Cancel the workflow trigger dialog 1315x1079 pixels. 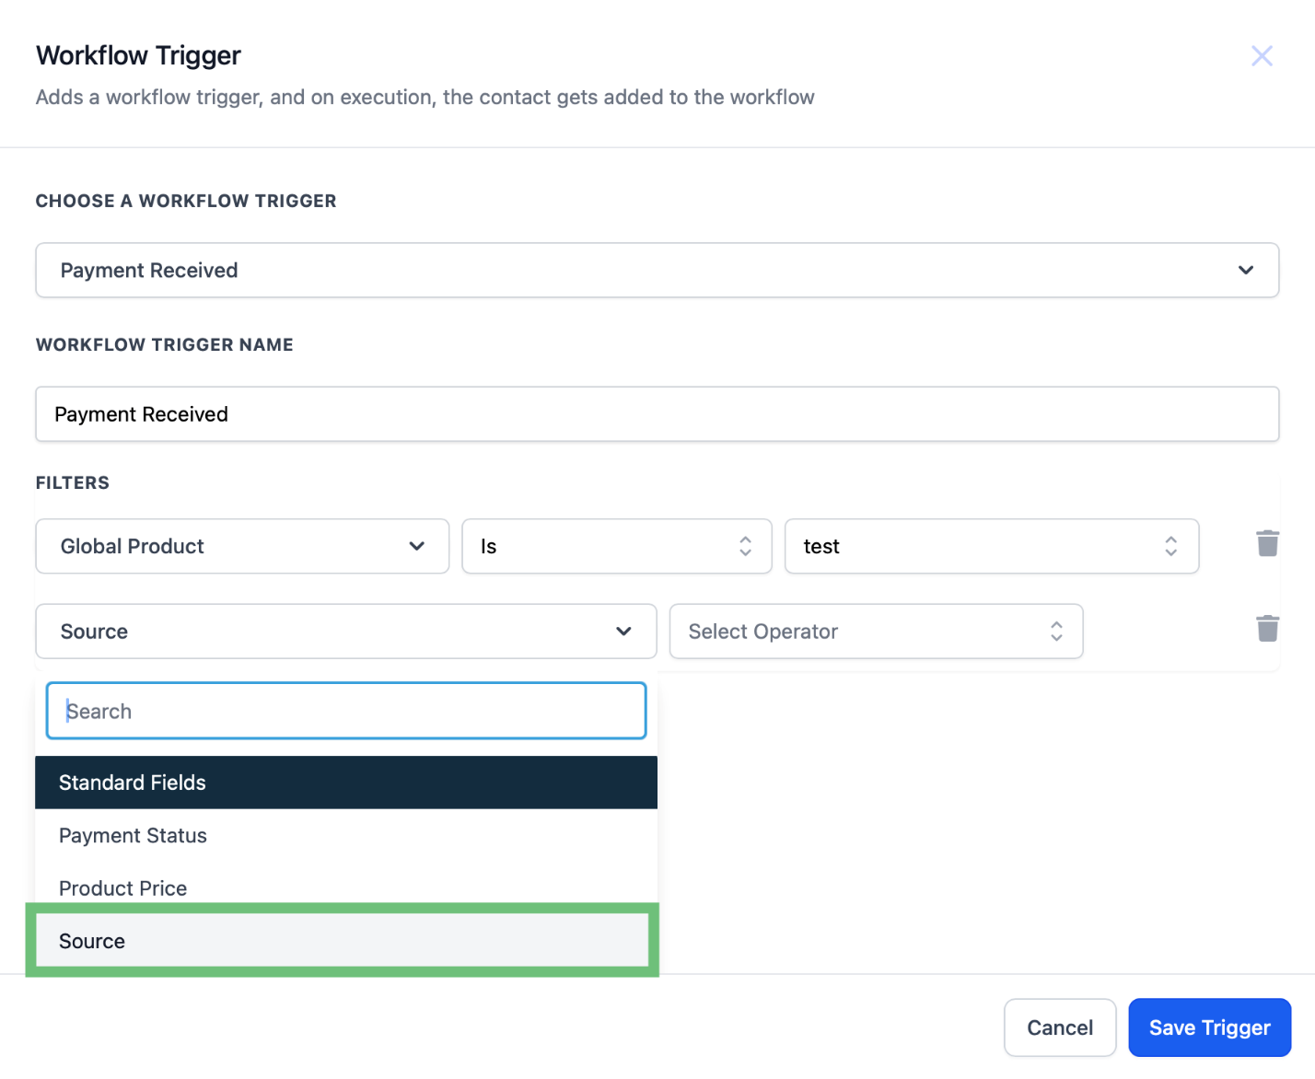tap(1060, 1027)
